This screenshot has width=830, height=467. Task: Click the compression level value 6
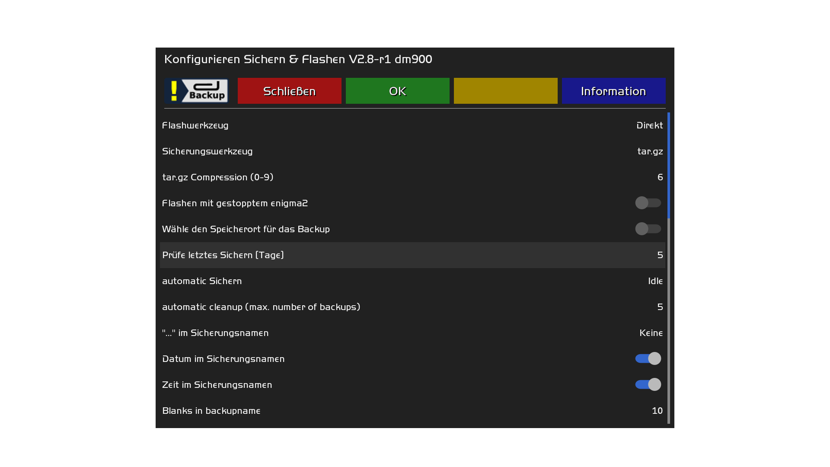[660, 177]
